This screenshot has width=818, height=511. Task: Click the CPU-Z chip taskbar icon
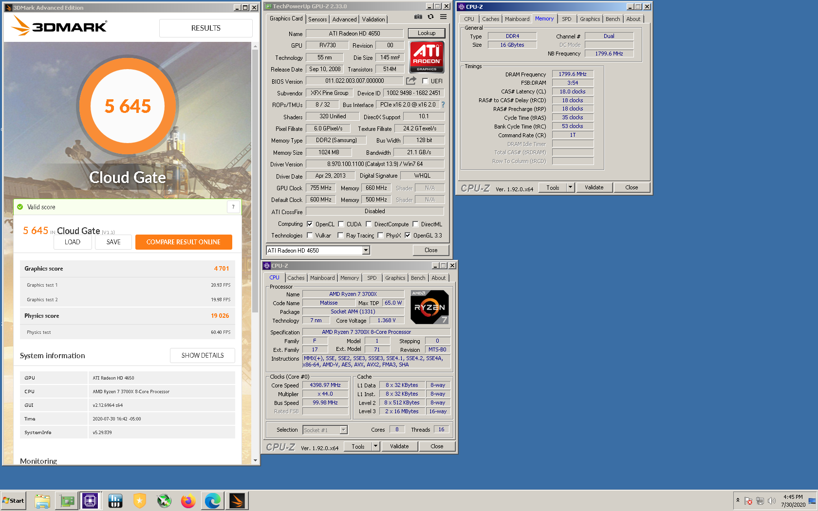click(x=91, y=501)
